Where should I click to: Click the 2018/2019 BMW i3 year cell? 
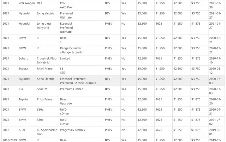pos(10,140)
